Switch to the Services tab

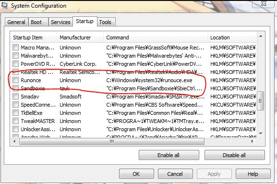60,22
